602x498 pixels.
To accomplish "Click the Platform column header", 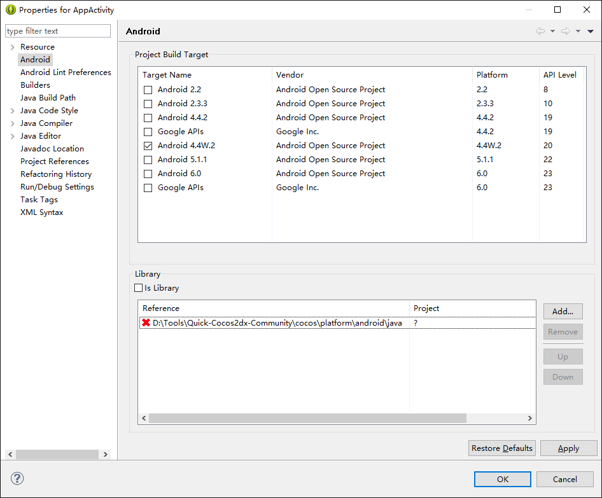I will pyautogui.click(x=506, y=75).
